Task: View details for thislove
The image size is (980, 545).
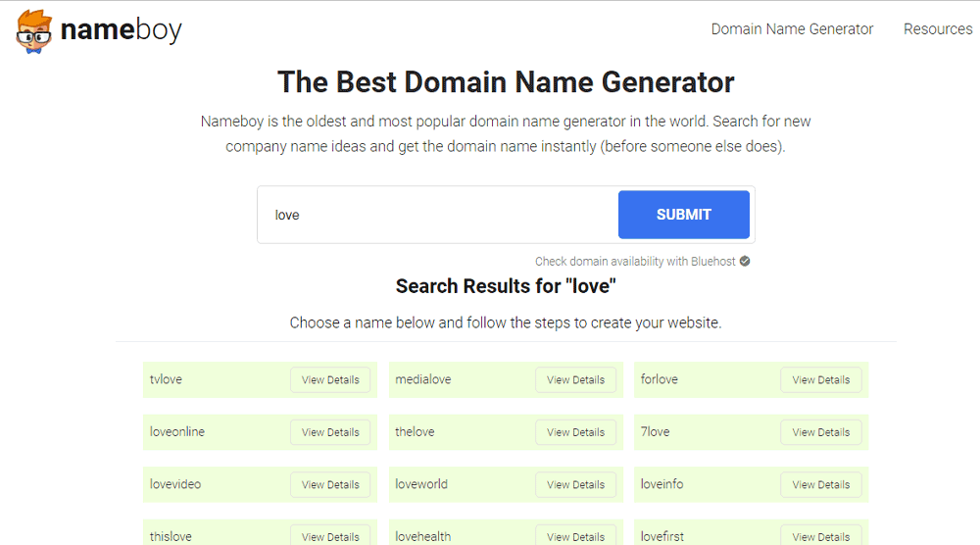Action: click(330, 536)
